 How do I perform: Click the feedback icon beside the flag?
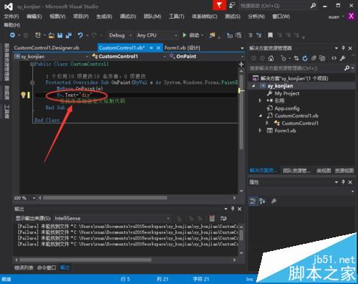pyautogui.click(x=232, y=5)
